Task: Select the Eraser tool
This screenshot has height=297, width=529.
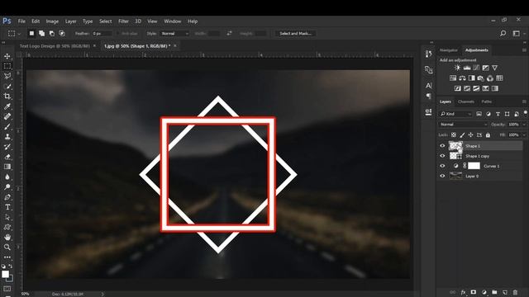Action: (7, 157)
